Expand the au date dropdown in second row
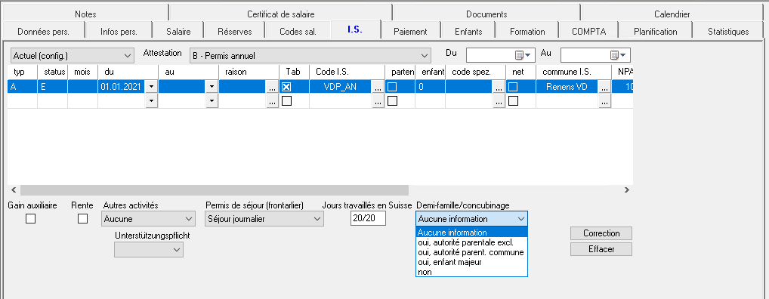The width and height of the screenshot is (769, 299). (211, 101)
